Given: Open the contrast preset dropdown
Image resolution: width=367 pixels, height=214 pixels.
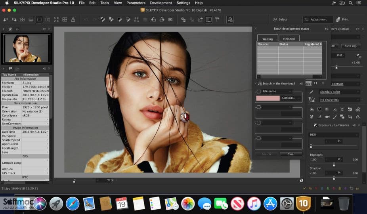Looking at the screenshot, I should 345,84.
